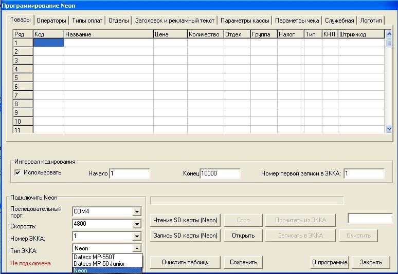Click the Не подключена status text
The height and width of the screenshot is (274, 398).
point(30,263)
